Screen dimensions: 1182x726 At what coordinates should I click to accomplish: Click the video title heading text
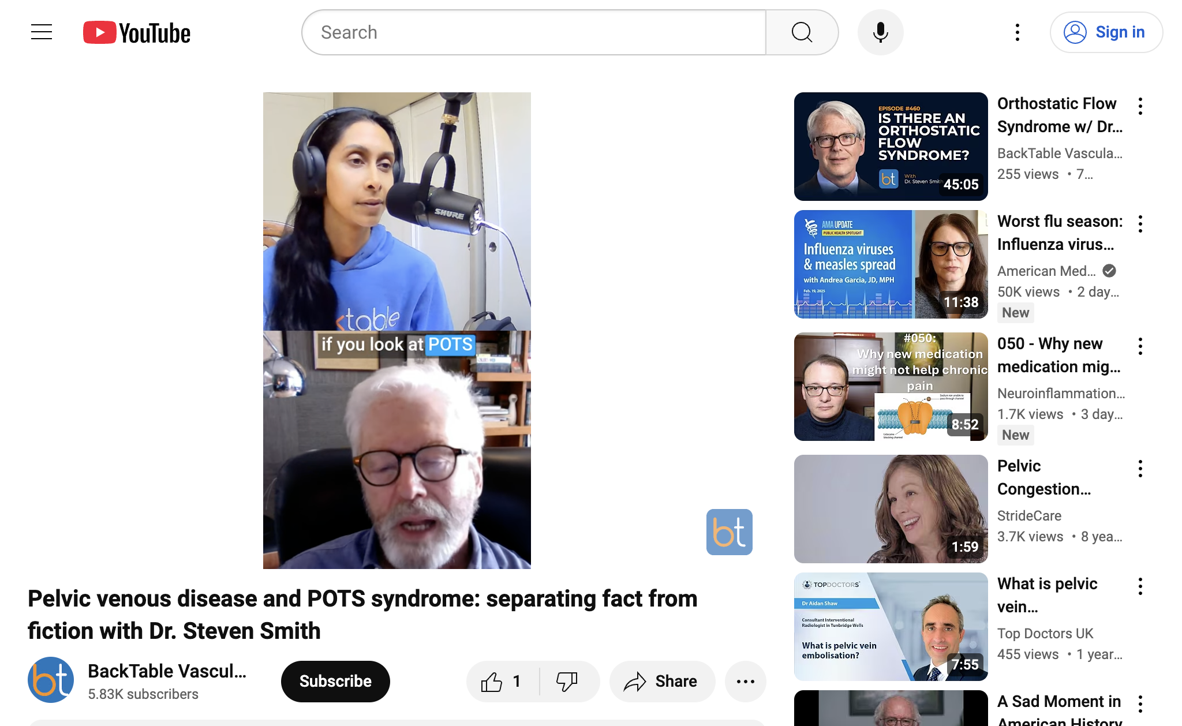pos(362,615)
